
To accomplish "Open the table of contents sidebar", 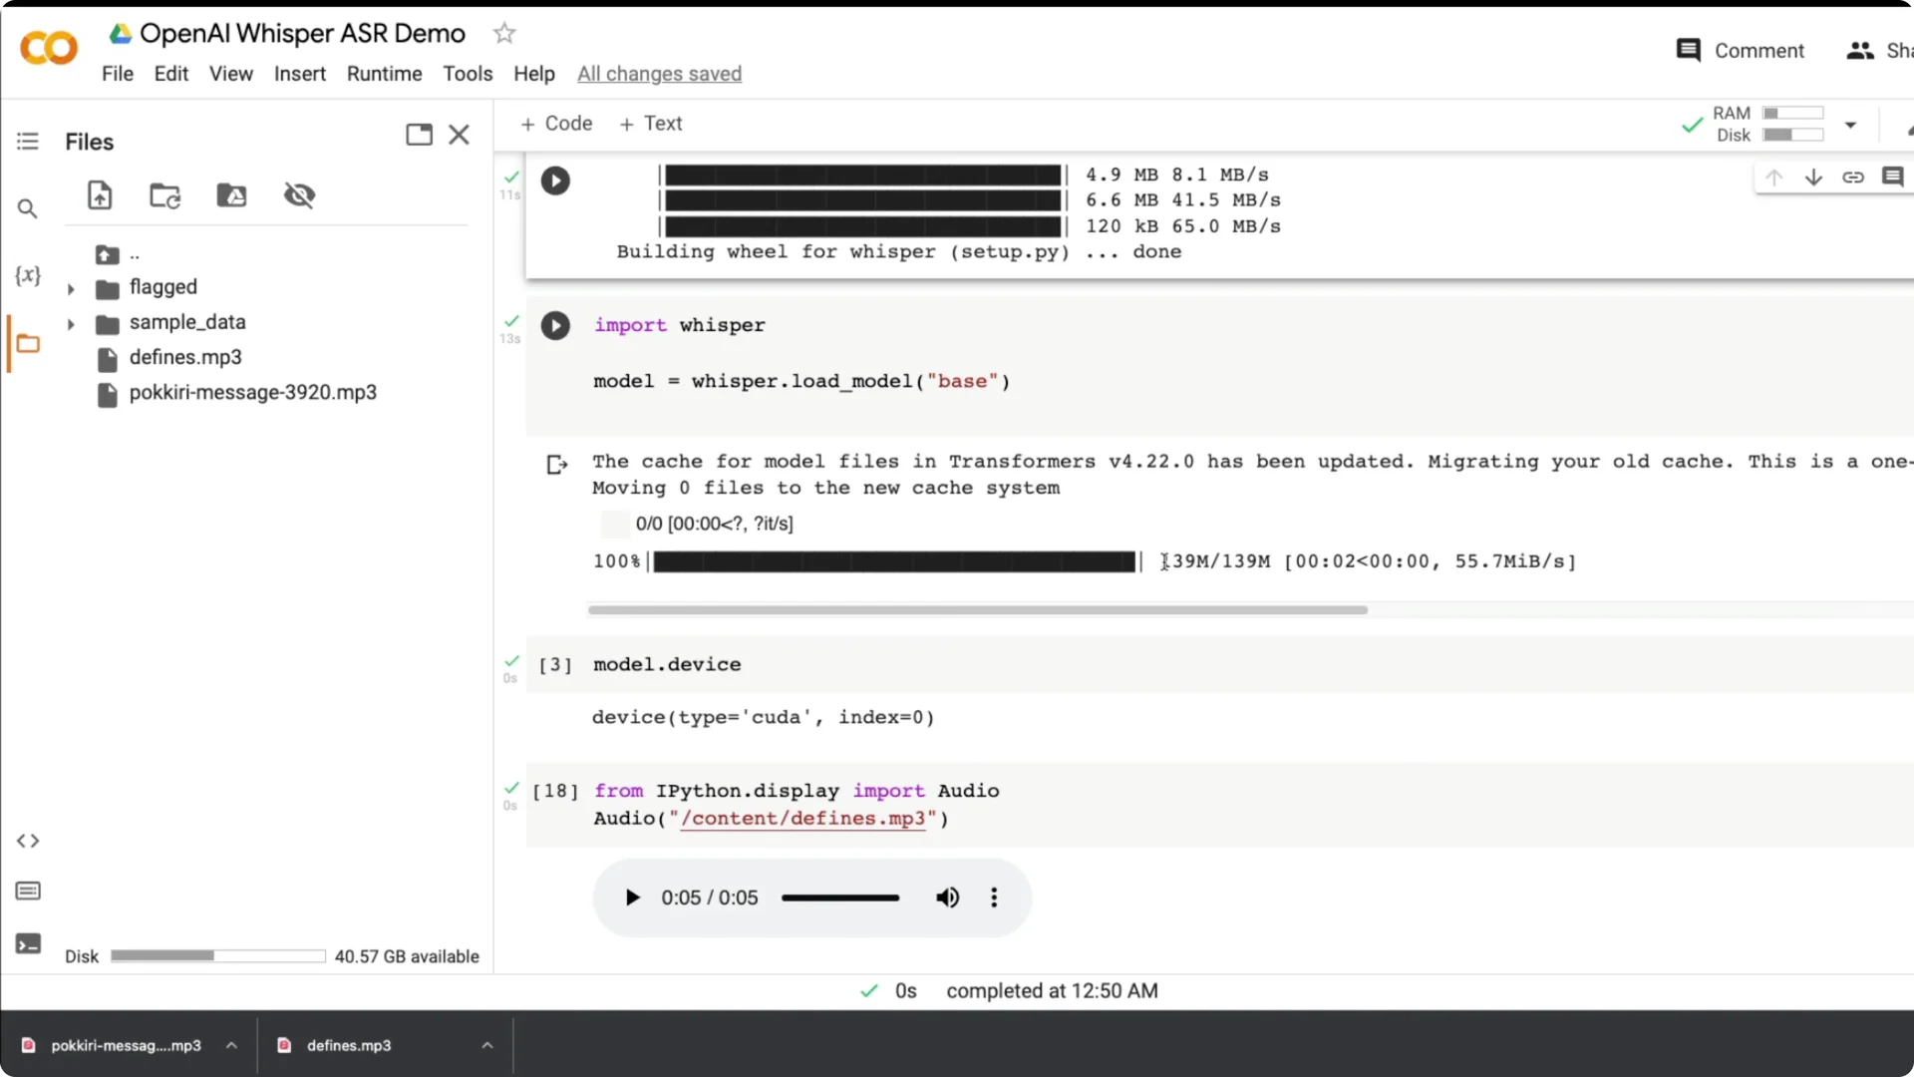I will 27,141.
